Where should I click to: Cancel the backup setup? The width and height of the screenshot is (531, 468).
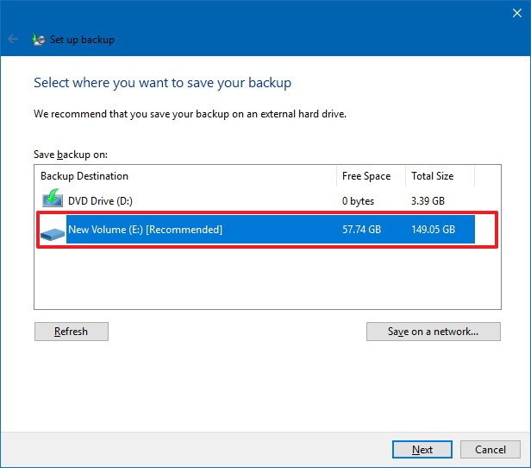click(490, 449)
